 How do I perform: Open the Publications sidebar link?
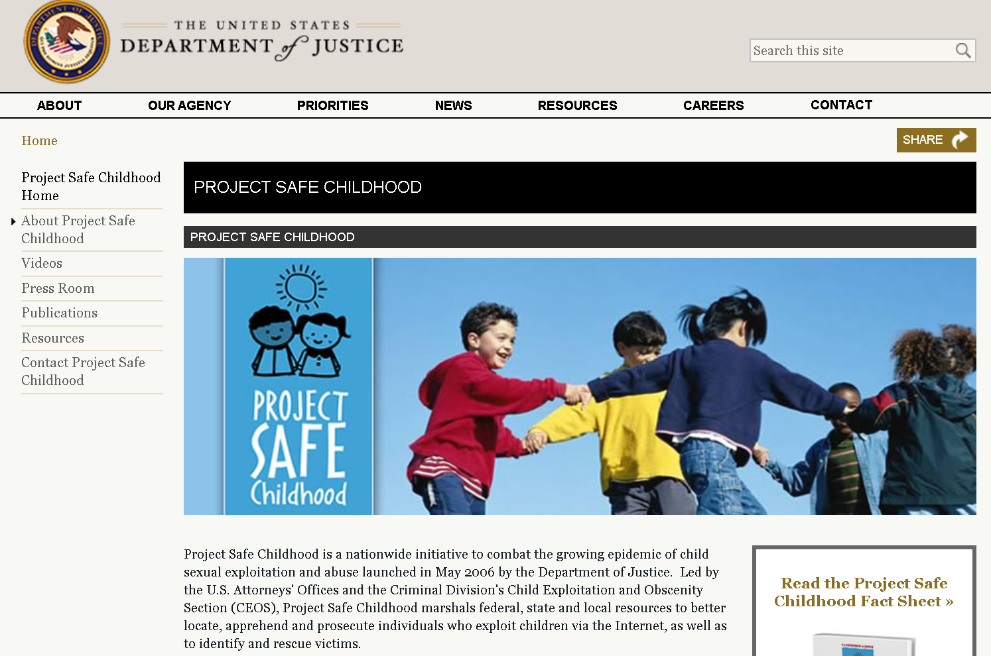59,313
